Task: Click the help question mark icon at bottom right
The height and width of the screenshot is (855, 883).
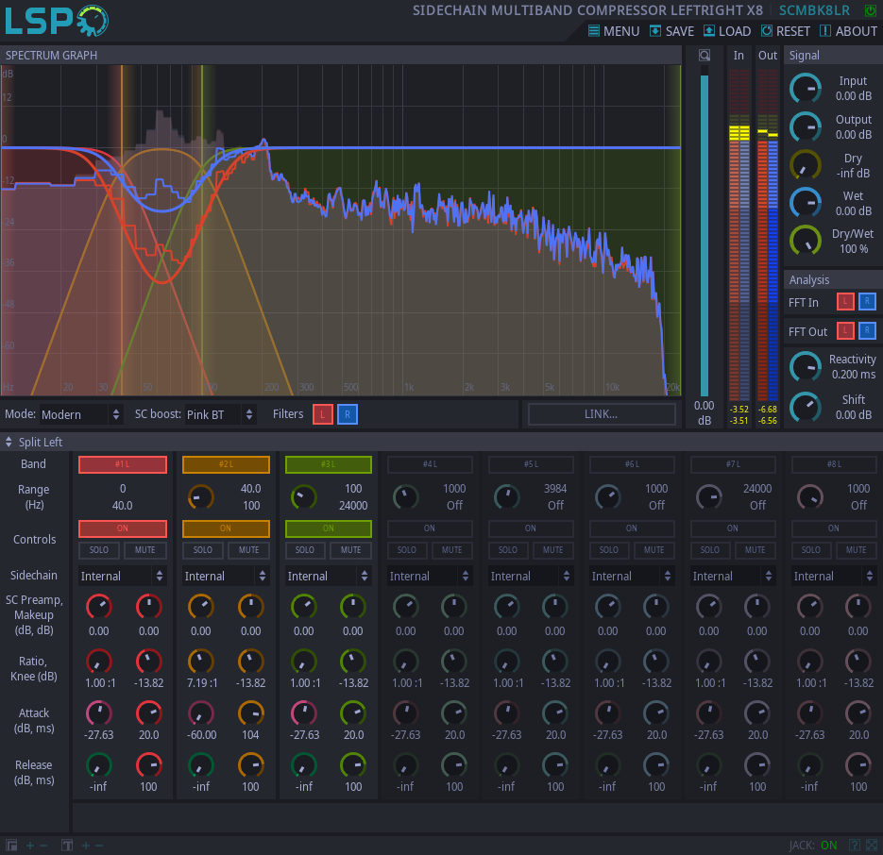Action: 855,845
